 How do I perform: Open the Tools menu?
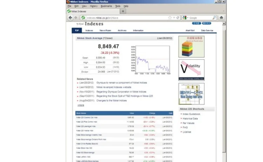(x=118, y=6)
